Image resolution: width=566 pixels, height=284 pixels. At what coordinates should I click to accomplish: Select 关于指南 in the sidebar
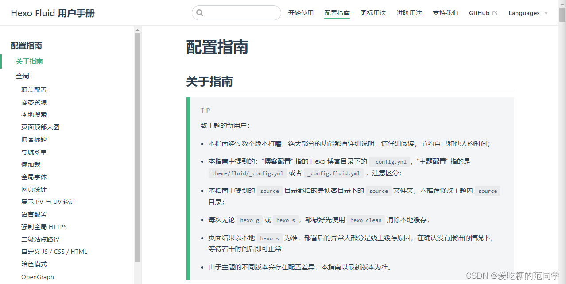click(29, 61)
